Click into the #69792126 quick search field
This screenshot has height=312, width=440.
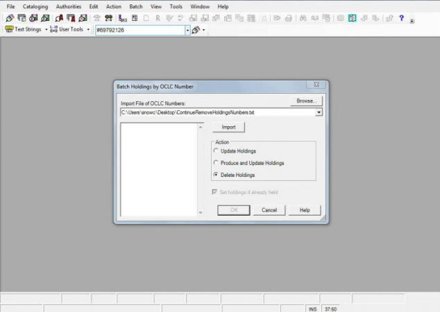[140, 31]
